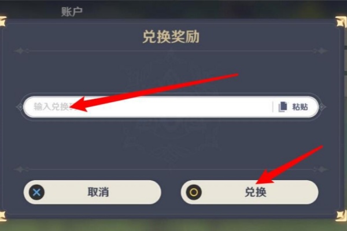Click the diamond ornament left of input field
Viewport: 347px width, 231px height.
point(20,107)
